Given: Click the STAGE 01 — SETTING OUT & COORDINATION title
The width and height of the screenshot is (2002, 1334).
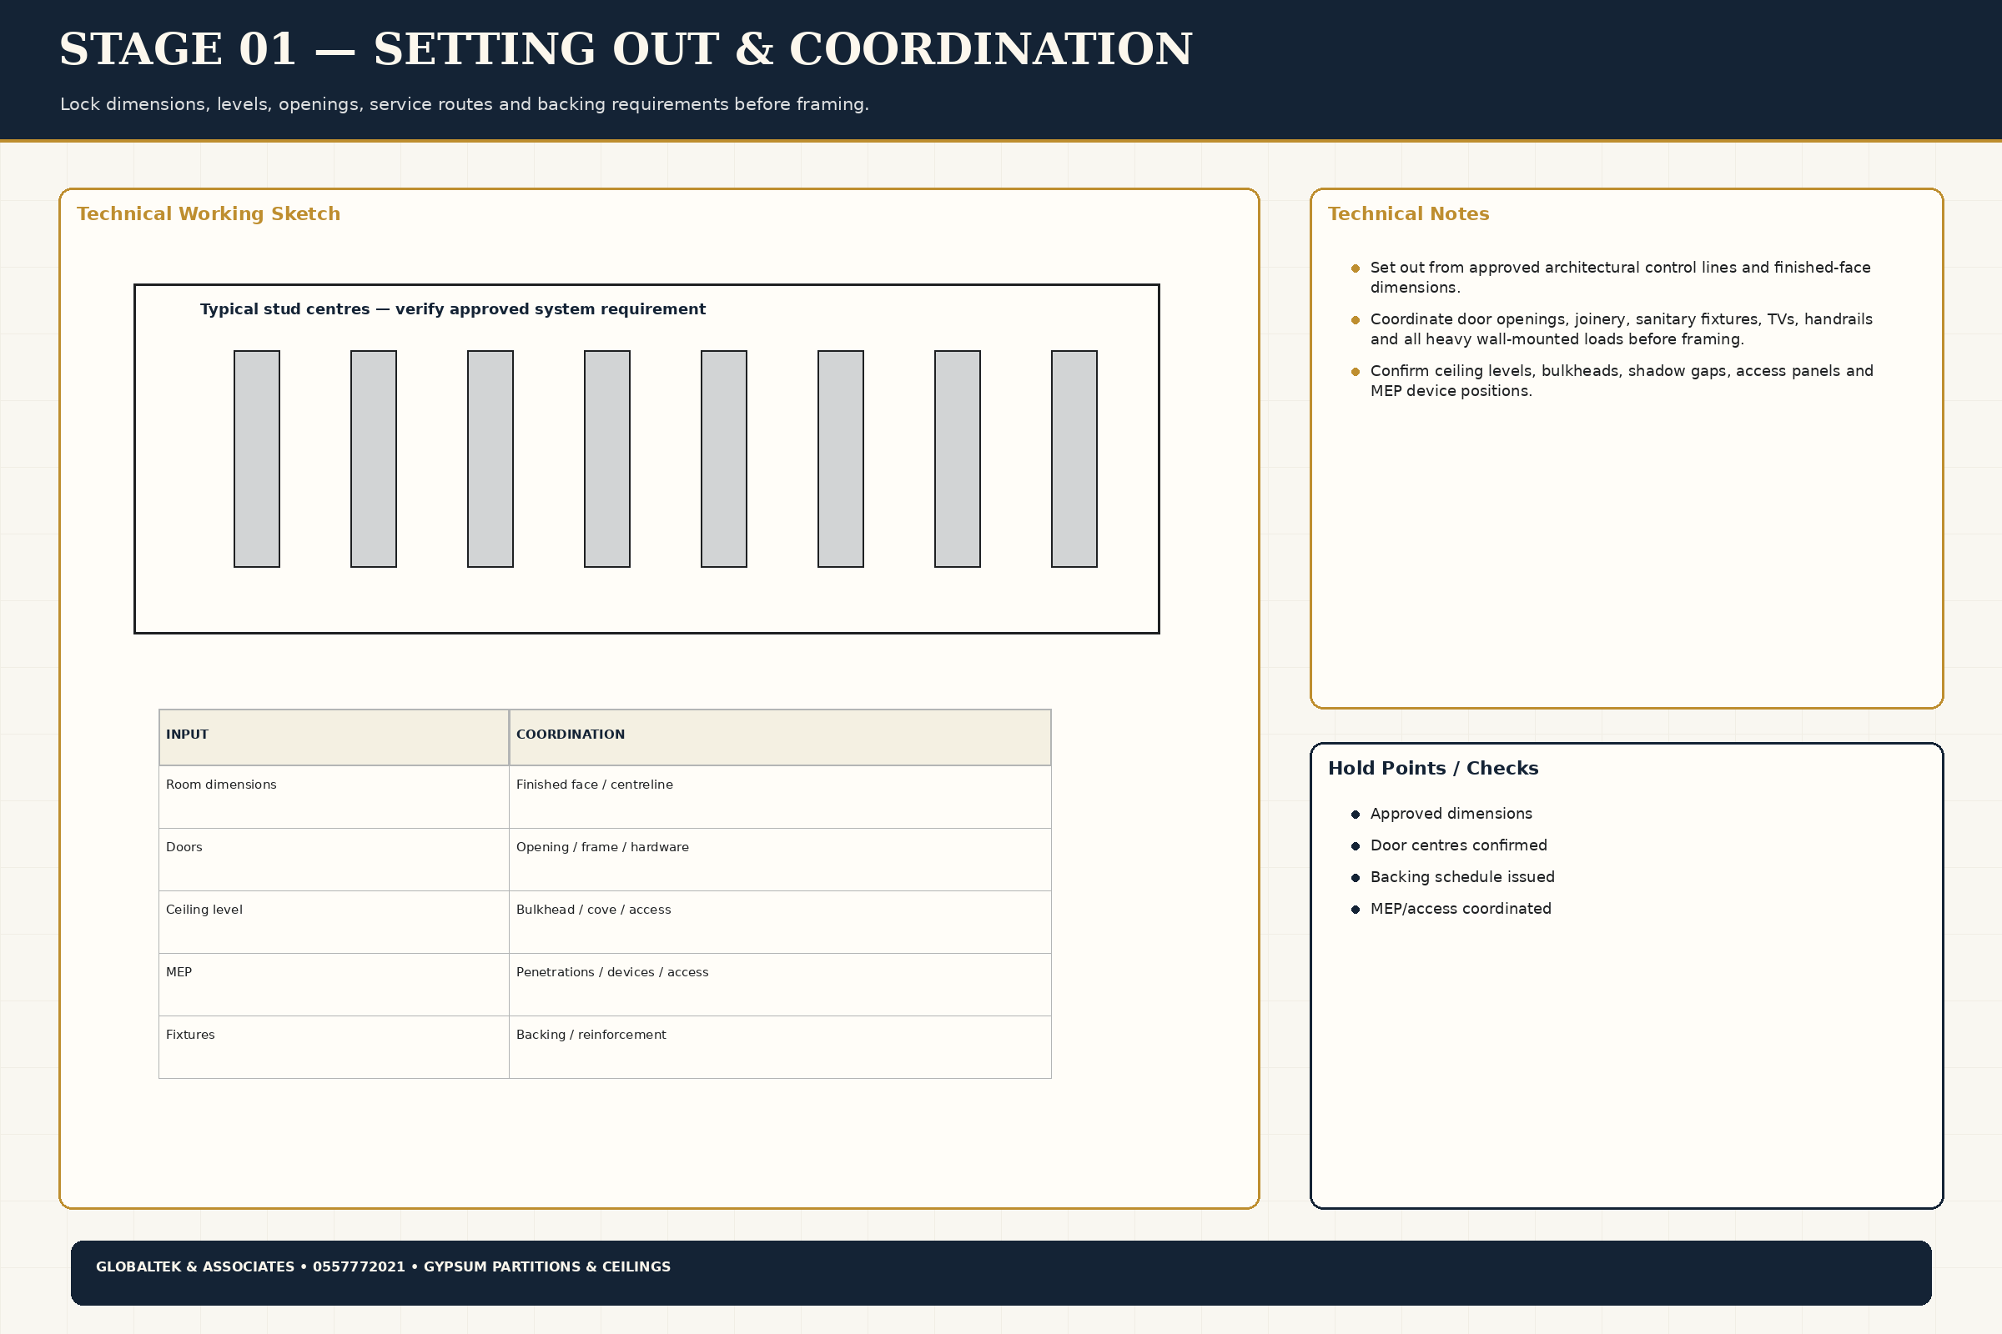Looking at the screenshot, I should click(626, 49).
